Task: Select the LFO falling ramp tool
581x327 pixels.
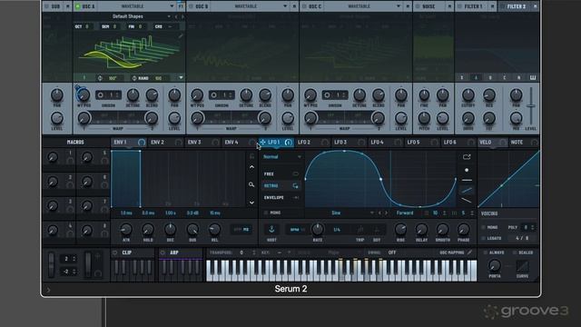Action: pyautogui.click(x=467, y=201)
